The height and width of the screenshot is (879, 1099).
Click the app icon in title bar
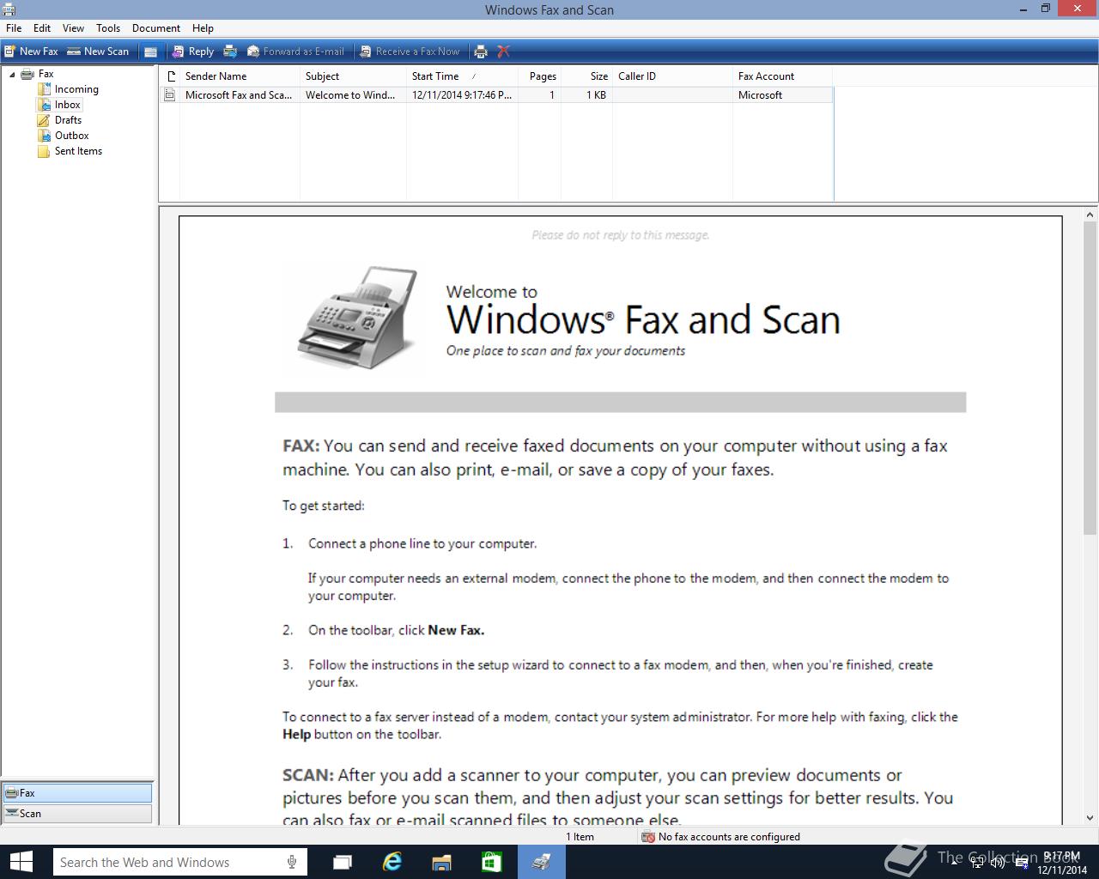click(9, 9)
